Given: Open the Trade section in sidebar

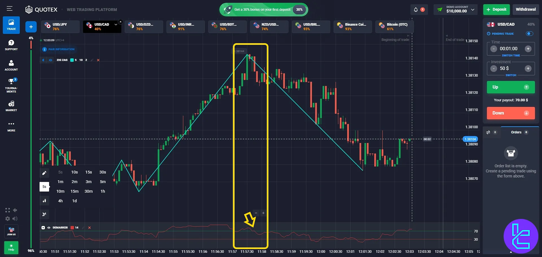Looking at the screenshot, I should [11, 25].
